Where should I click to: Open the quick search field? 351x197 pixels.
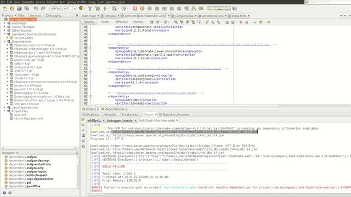point(327,2)
